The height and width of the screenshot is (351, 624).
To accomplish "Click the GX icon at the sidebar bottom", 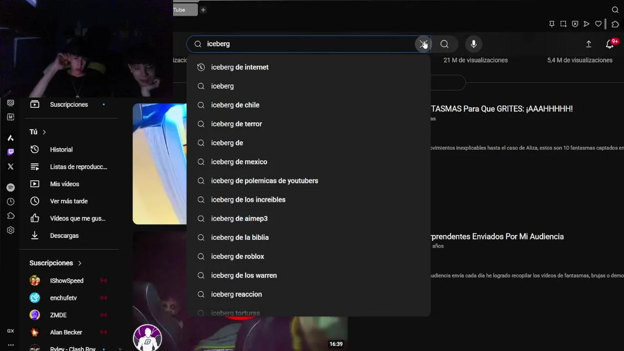I will [11, 331].
